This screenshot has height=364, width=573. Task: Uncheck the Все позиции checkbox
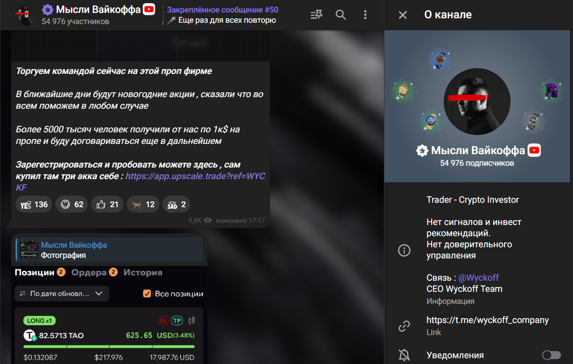[147, 294]
